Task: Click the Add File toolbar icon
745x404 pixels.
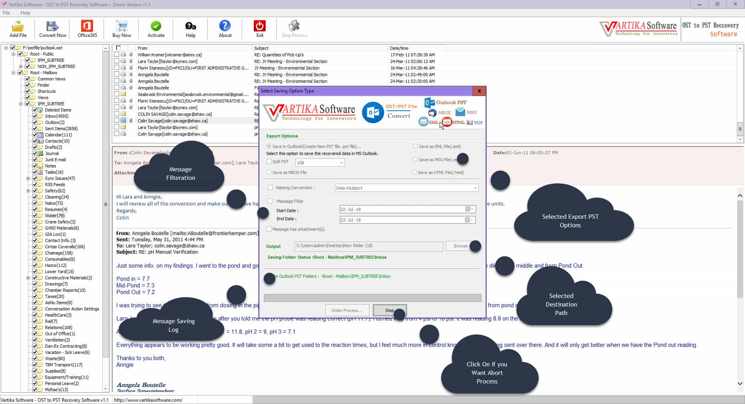Action: pos(18,26)
